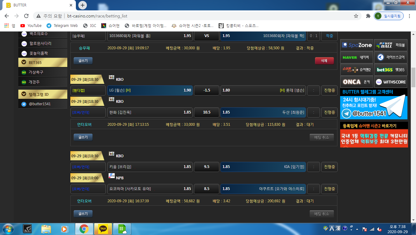The height and width of the screenshot is (235, 416).
Task: Show hidden system tray icons
Action: 357,229
